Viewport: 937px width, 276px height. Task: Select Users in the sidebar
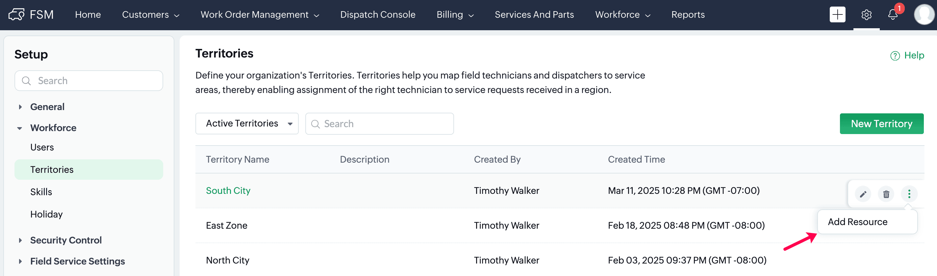pyautogui.click(x=42, y=147)
